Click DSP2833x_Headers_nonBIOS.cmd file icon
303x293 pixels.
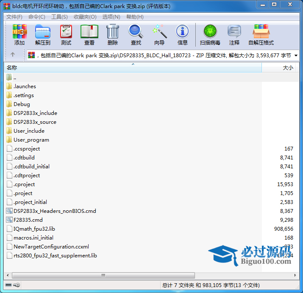[x=9, y=211]
